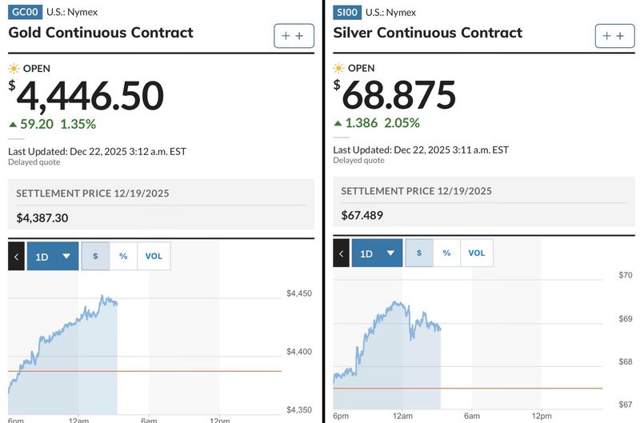Toggle Silver chart to percent view
Viewport: 640px width, 423px height.
(x=446, y=253)
